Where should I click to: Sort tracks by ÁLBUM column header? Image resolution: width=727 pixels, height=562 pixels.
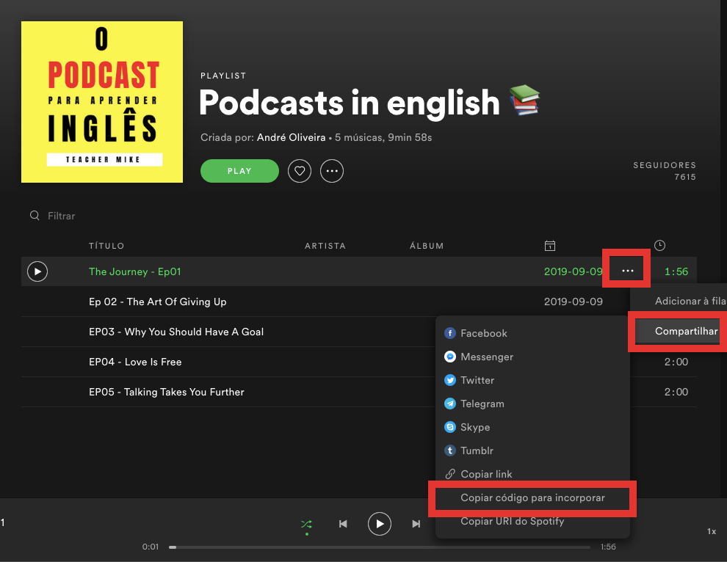pyautogui.click(x=427, y=246)
